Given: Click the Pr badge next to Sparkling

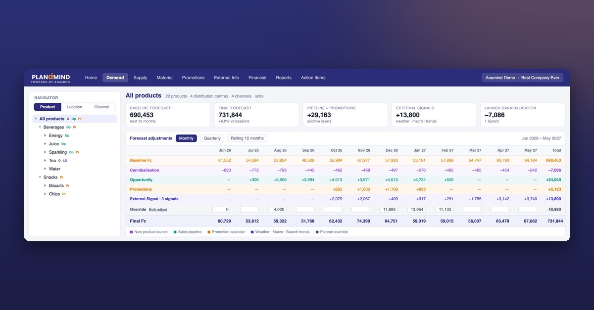Looking at the screenshot, I should 77,152.
